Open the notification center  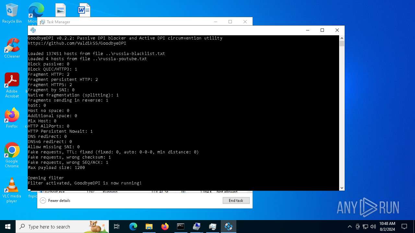pos(404,227)
